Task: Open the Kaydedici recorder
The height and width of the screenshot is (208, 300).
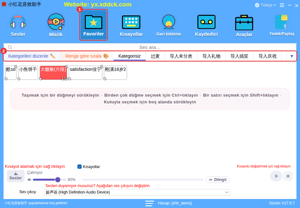Action: 206,26
